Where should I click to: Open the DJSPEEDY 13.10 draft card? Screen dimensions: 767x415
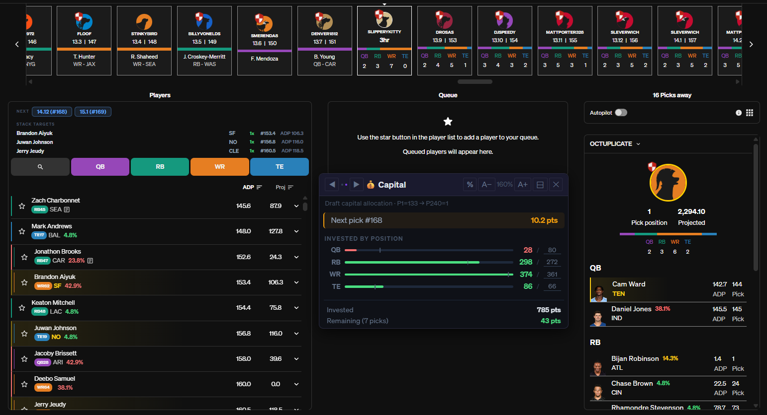pyautogui.click(x=505, y=41)
